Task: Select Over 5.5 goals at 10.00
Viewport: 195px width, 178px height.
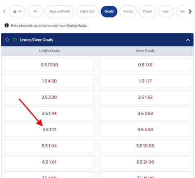Action: pos(145,146)
